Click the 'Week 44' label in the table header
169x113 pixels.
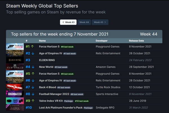click(x=148, y=34)
